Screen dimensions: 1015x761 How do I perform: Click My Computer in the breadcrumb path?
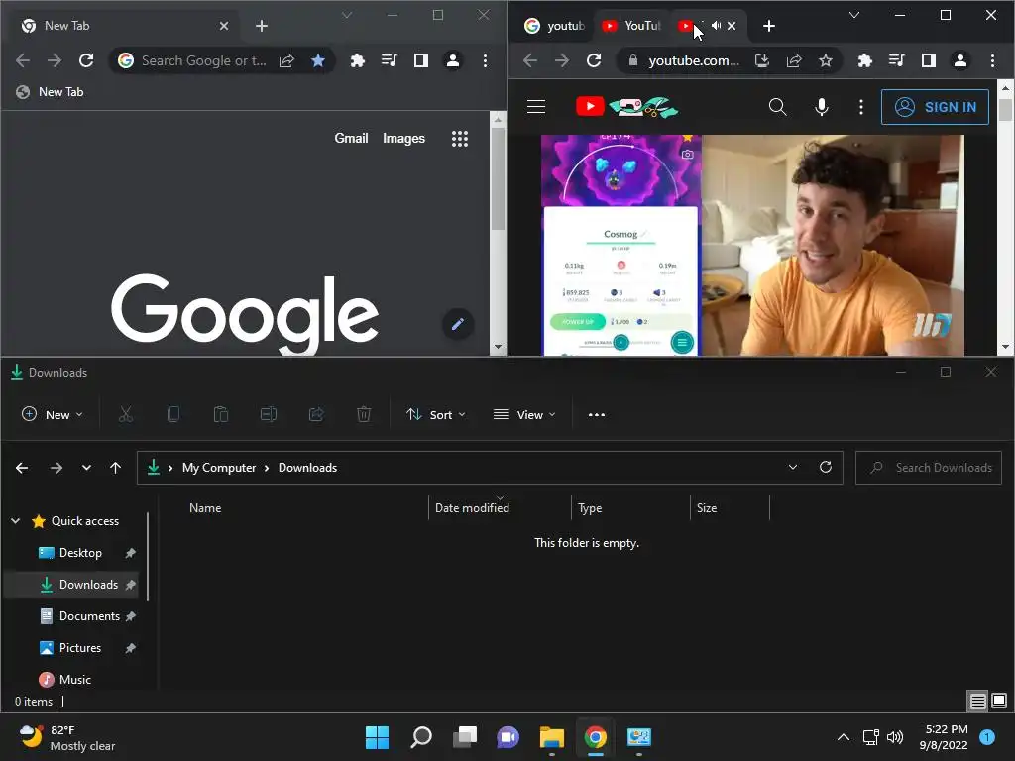click(219, 468)
